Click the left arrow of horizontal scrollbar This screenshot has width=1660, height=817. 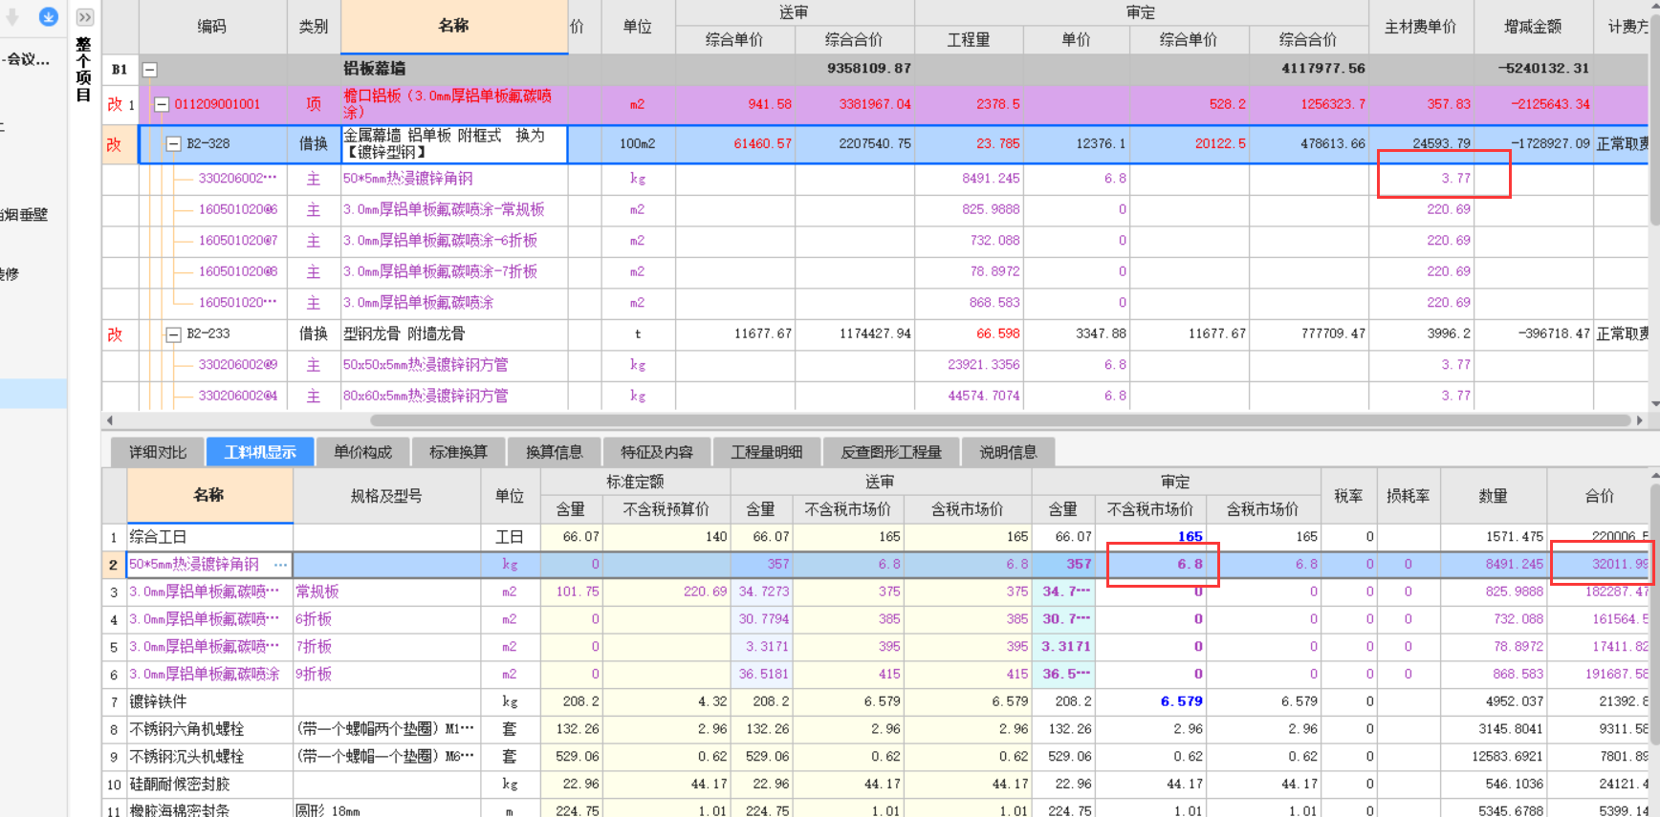(110, 420)
